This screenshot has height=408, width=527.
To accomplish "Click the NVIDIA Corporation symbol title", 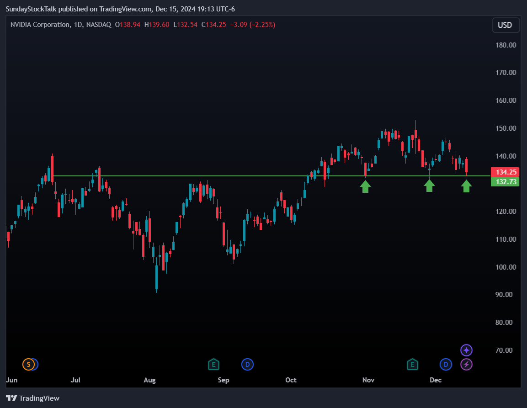I will coord(40,25).
